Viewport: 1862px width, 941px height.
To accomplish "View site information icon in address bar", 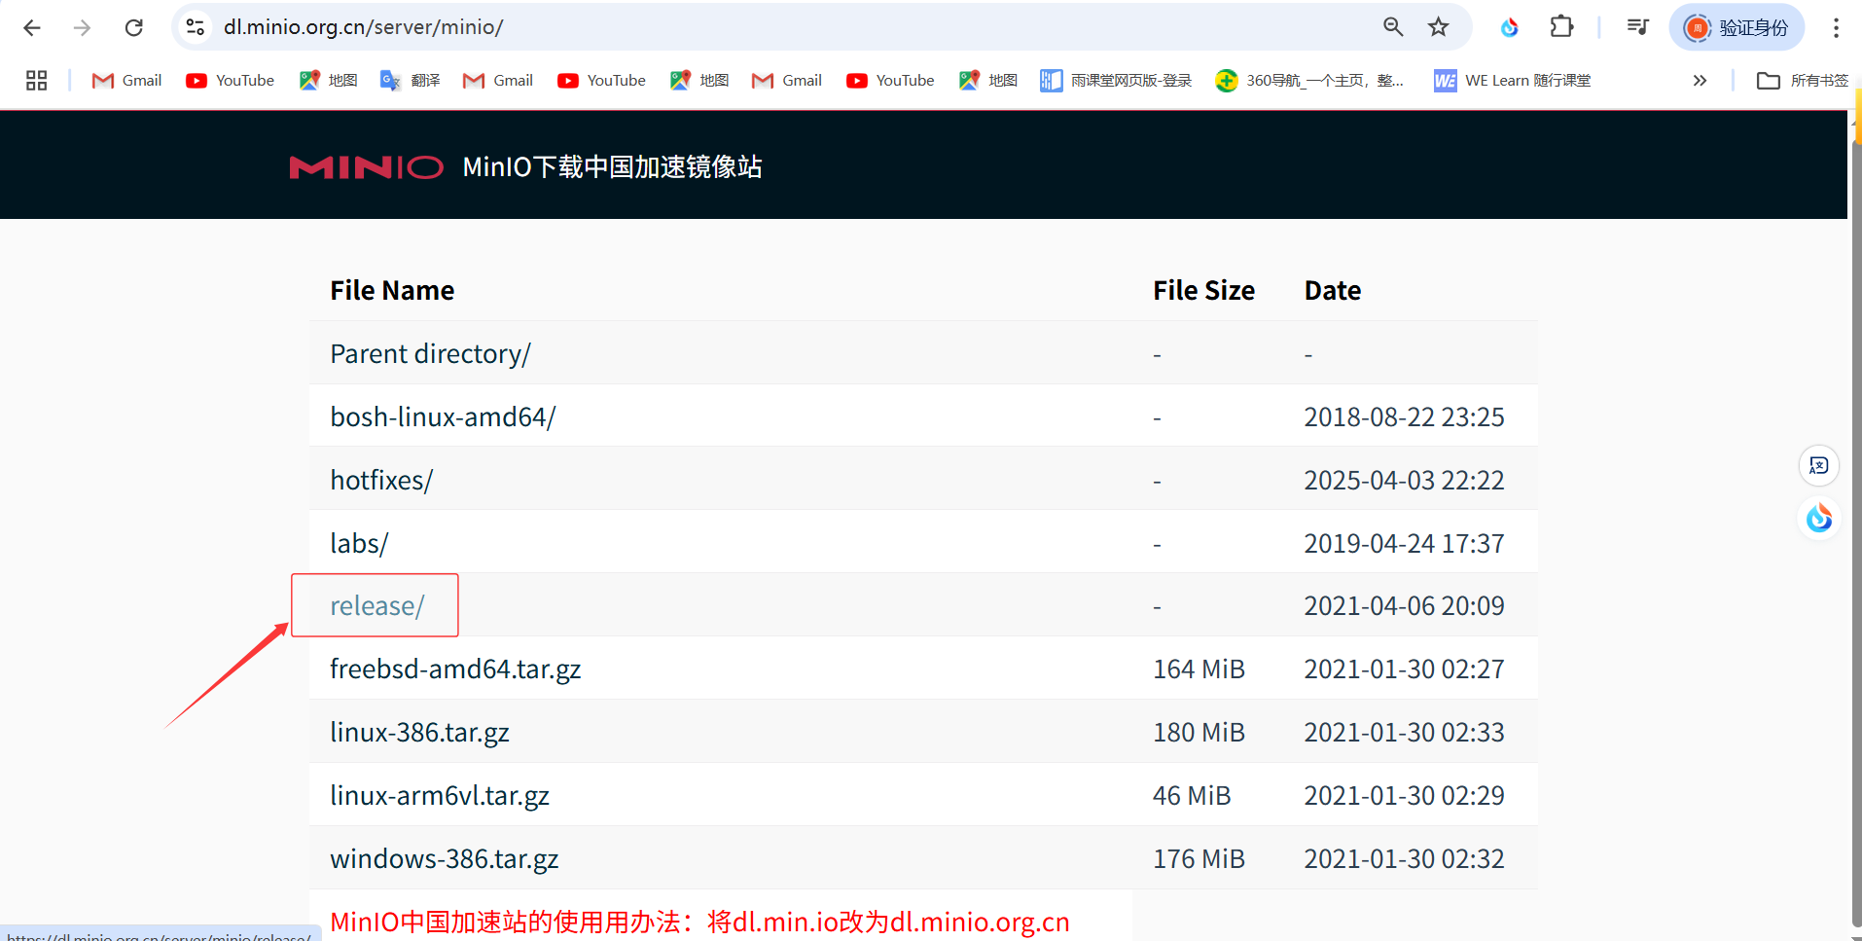I will [x=196, y=27].
